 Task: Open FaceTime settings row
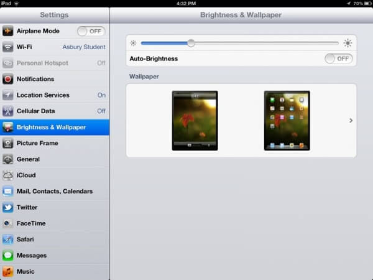click(55, 223)
